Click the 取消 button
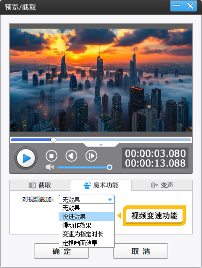 pyautogui.click(x=140, y=251)
